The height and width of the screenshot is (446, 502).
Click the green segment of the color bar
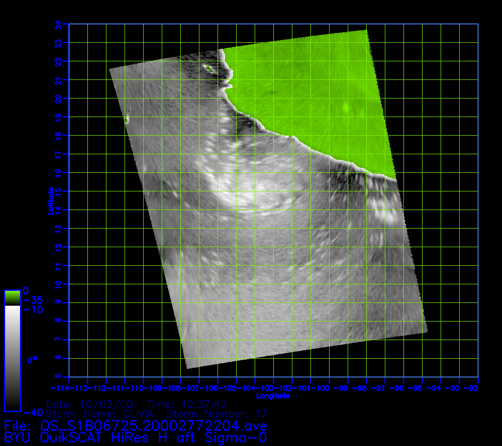click(x=12, y=297)
